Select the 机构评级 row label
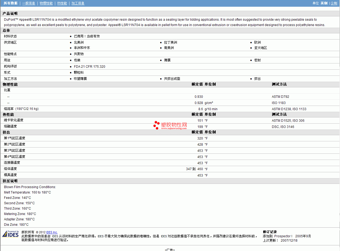 point(10,66)
